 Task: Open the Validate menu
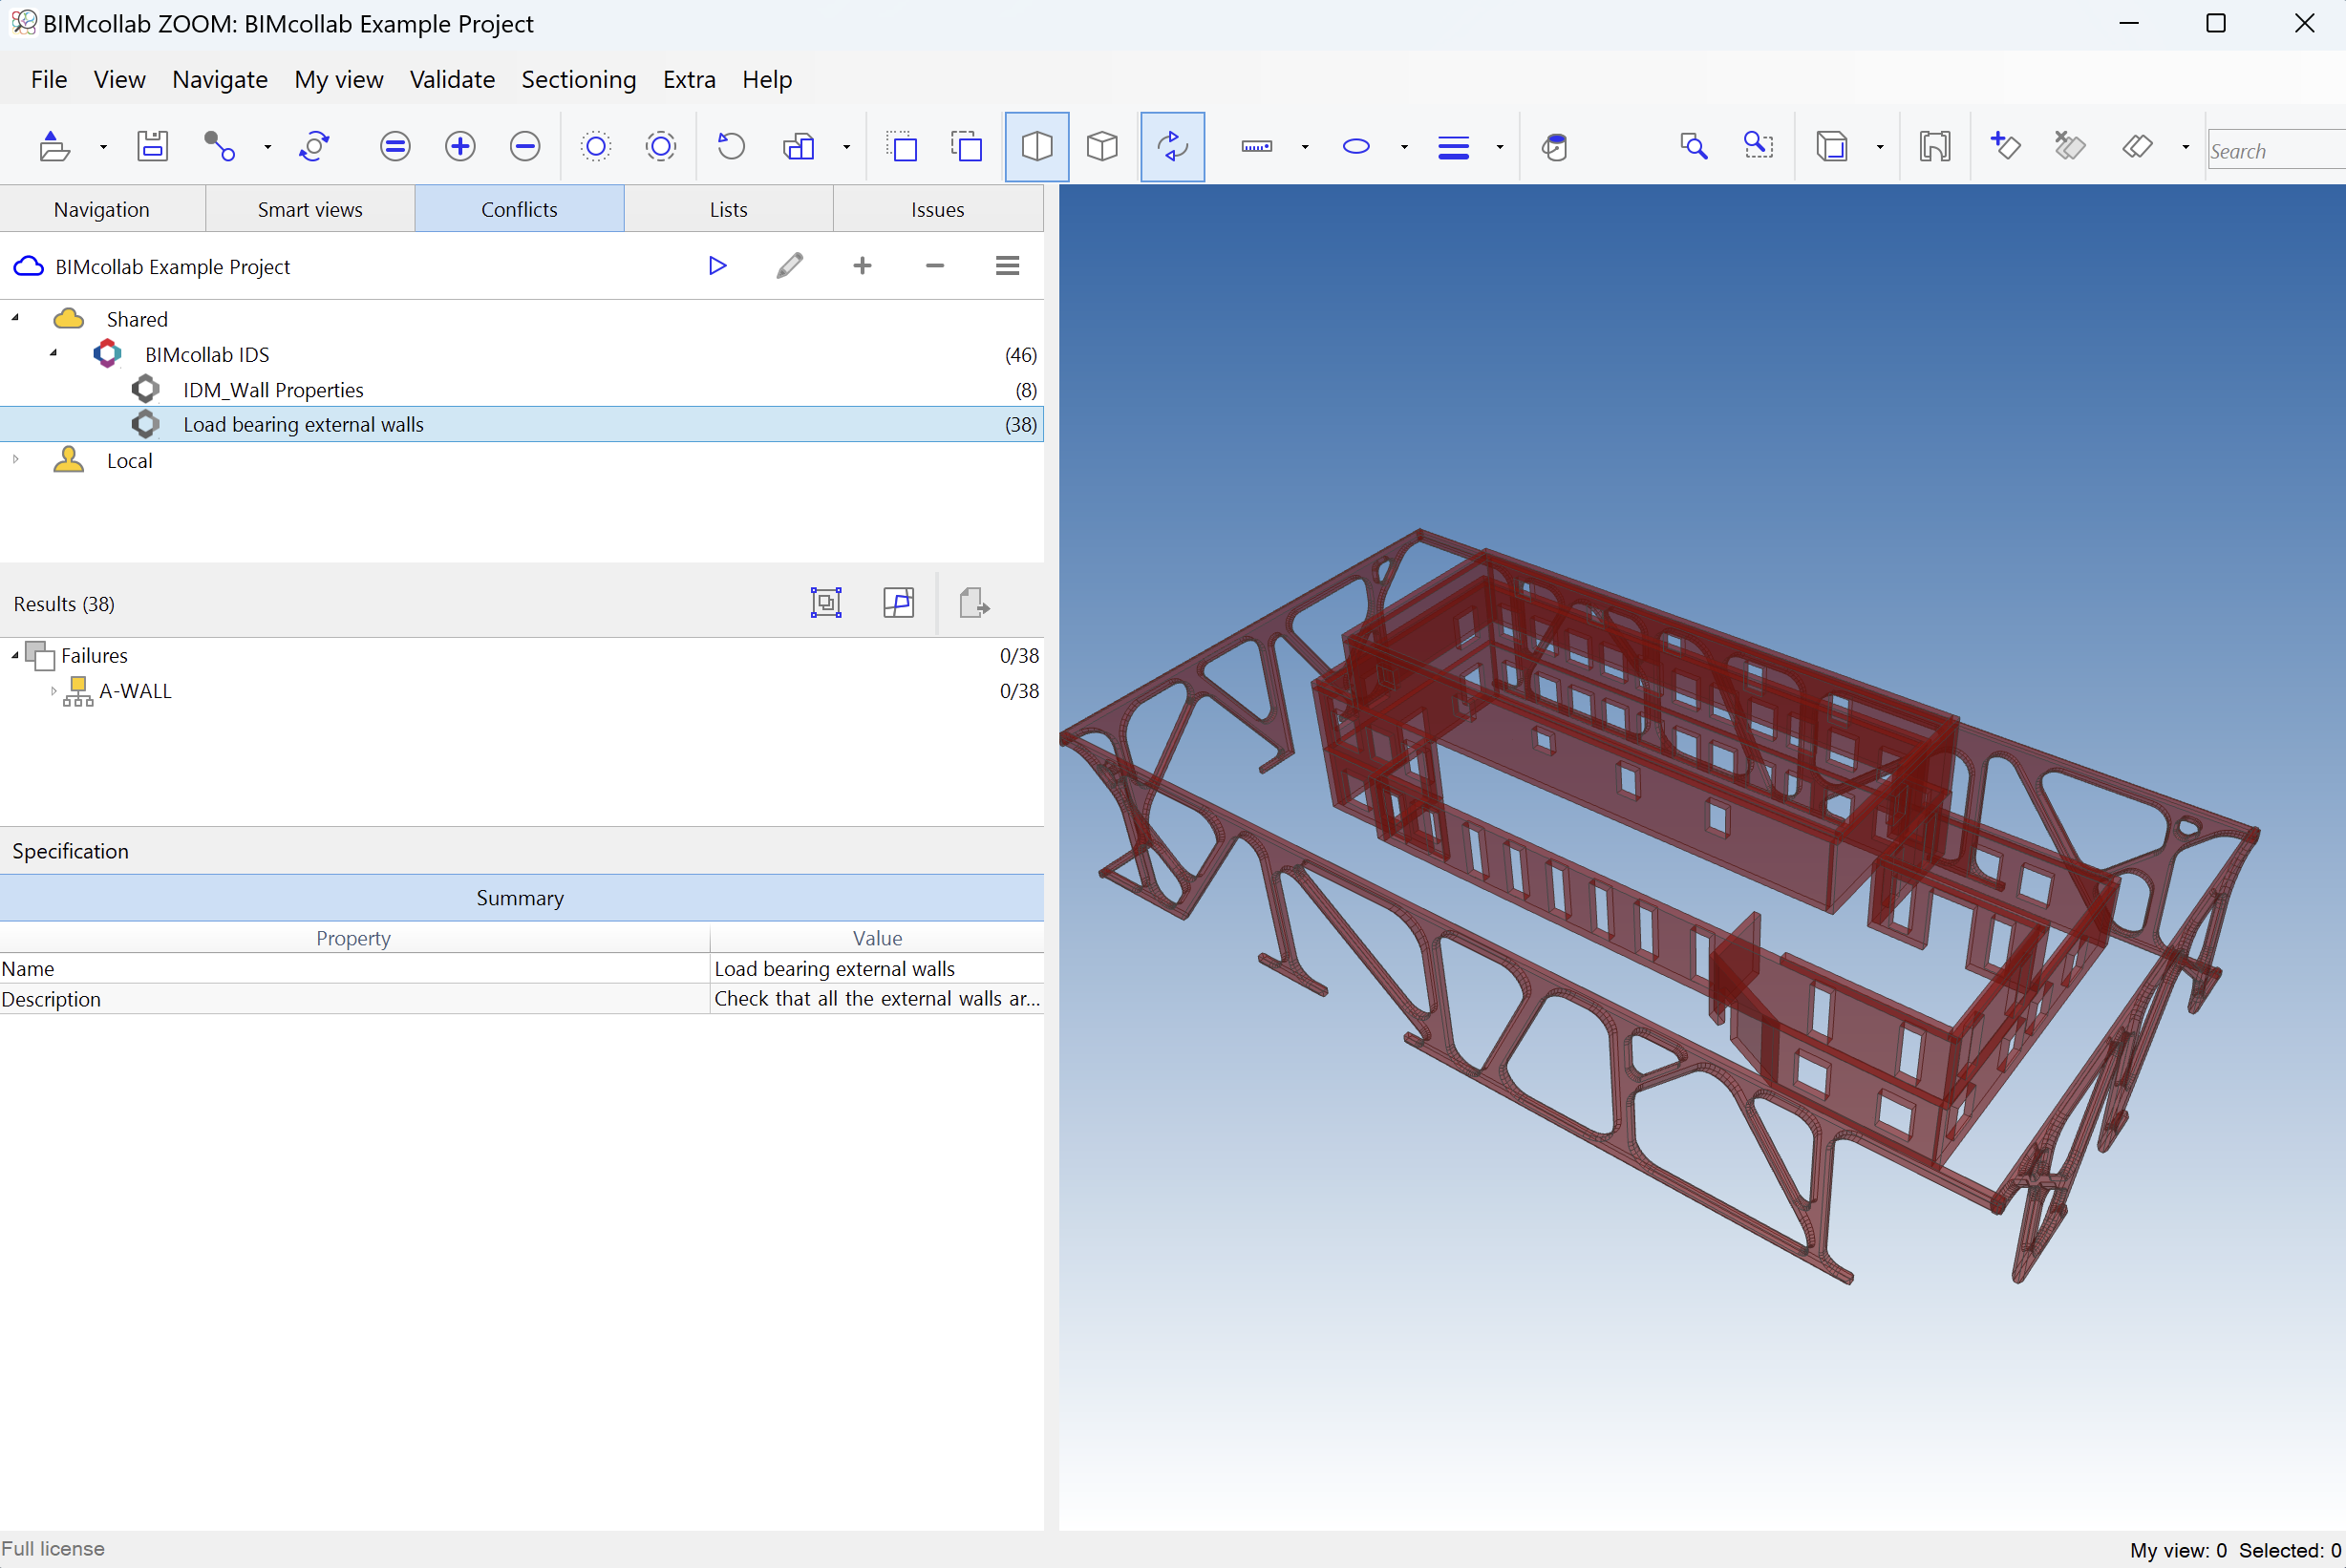pyautogui.click(x=452, y=79)
